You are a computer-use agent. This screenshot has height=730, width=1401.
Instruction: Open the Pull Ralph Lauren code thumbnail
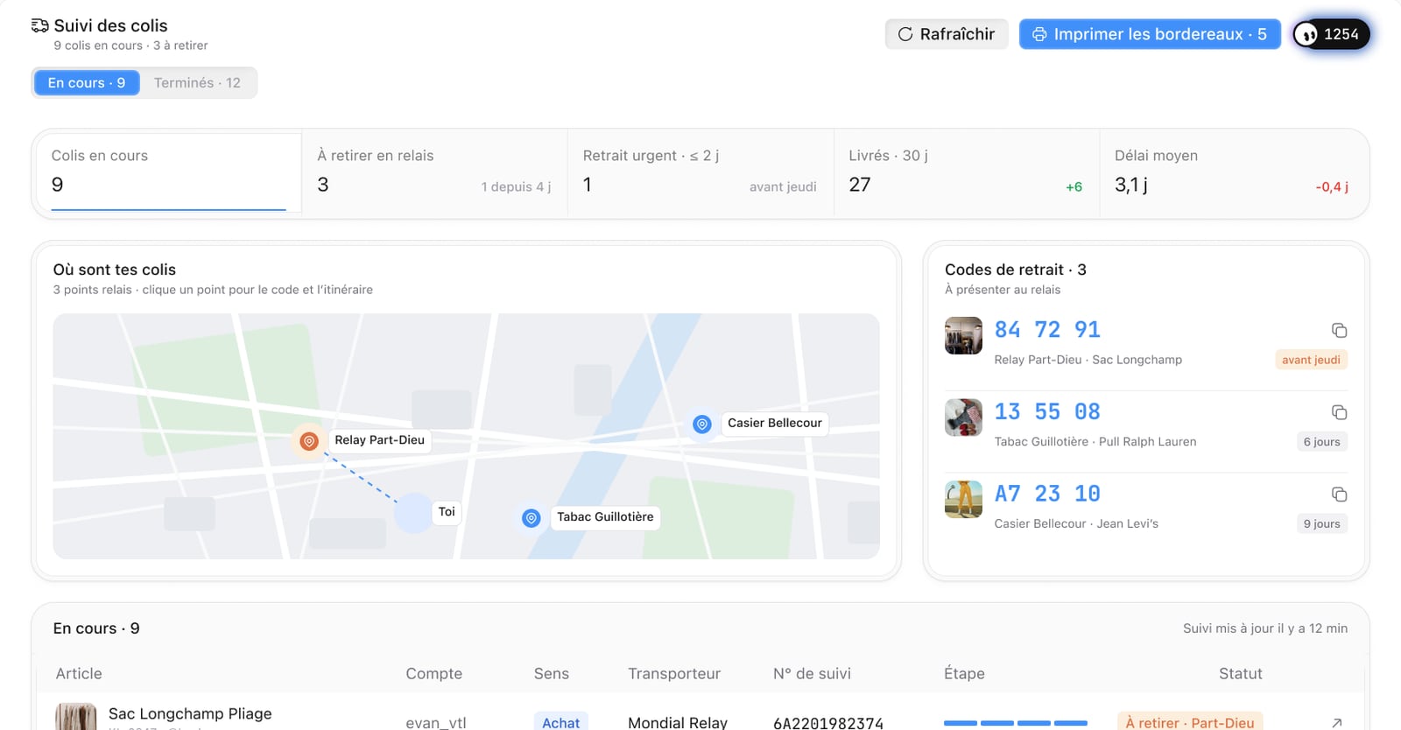click(x=963, y=418)
